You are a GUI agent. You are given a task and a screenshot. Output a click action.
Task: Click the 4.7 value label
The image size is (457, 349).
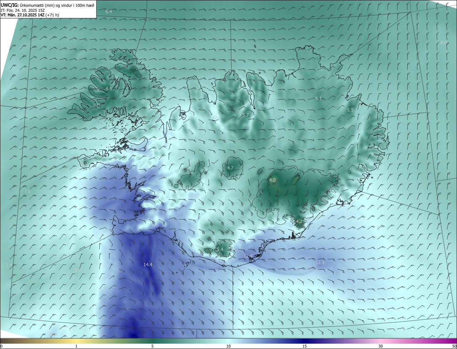coord(230,168)
